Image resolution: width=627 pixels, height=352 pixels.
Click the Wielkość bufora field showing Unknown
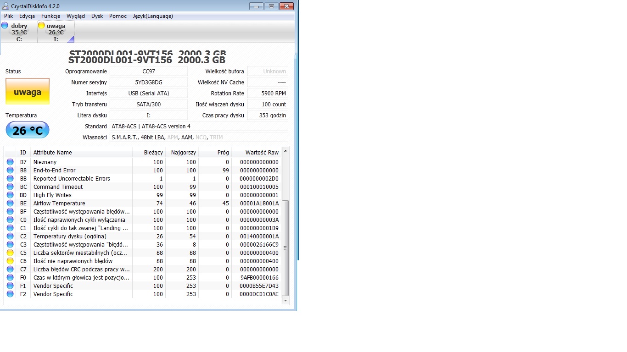(x=268, y=71)
